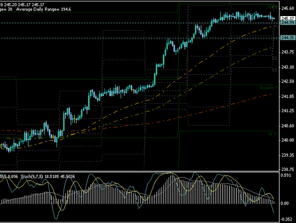This screenshot has height=223, width=296.
Task: Click the 240.60 price axis label
Action: pos(287,126)
